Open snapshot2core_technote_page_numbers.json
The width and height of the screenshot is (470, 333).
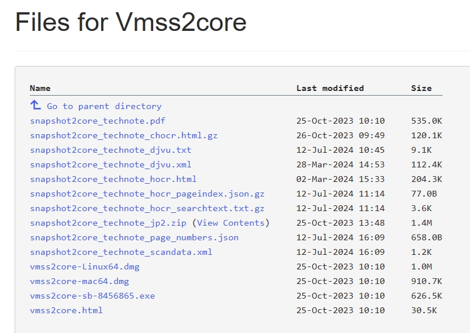pyautogui.click(x=134, y=237)
